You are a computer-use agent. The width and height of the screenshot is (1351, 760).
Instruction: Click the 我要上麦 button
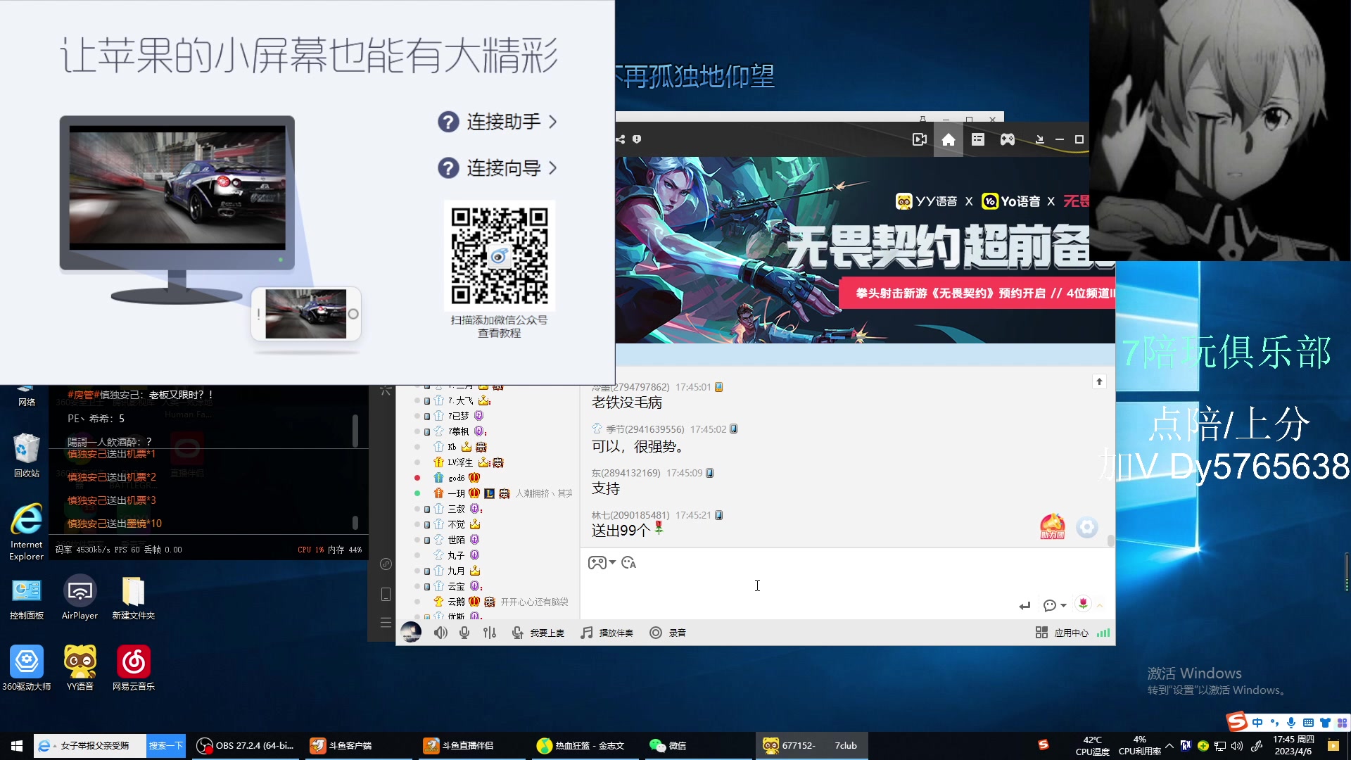(x=538, y=633)
